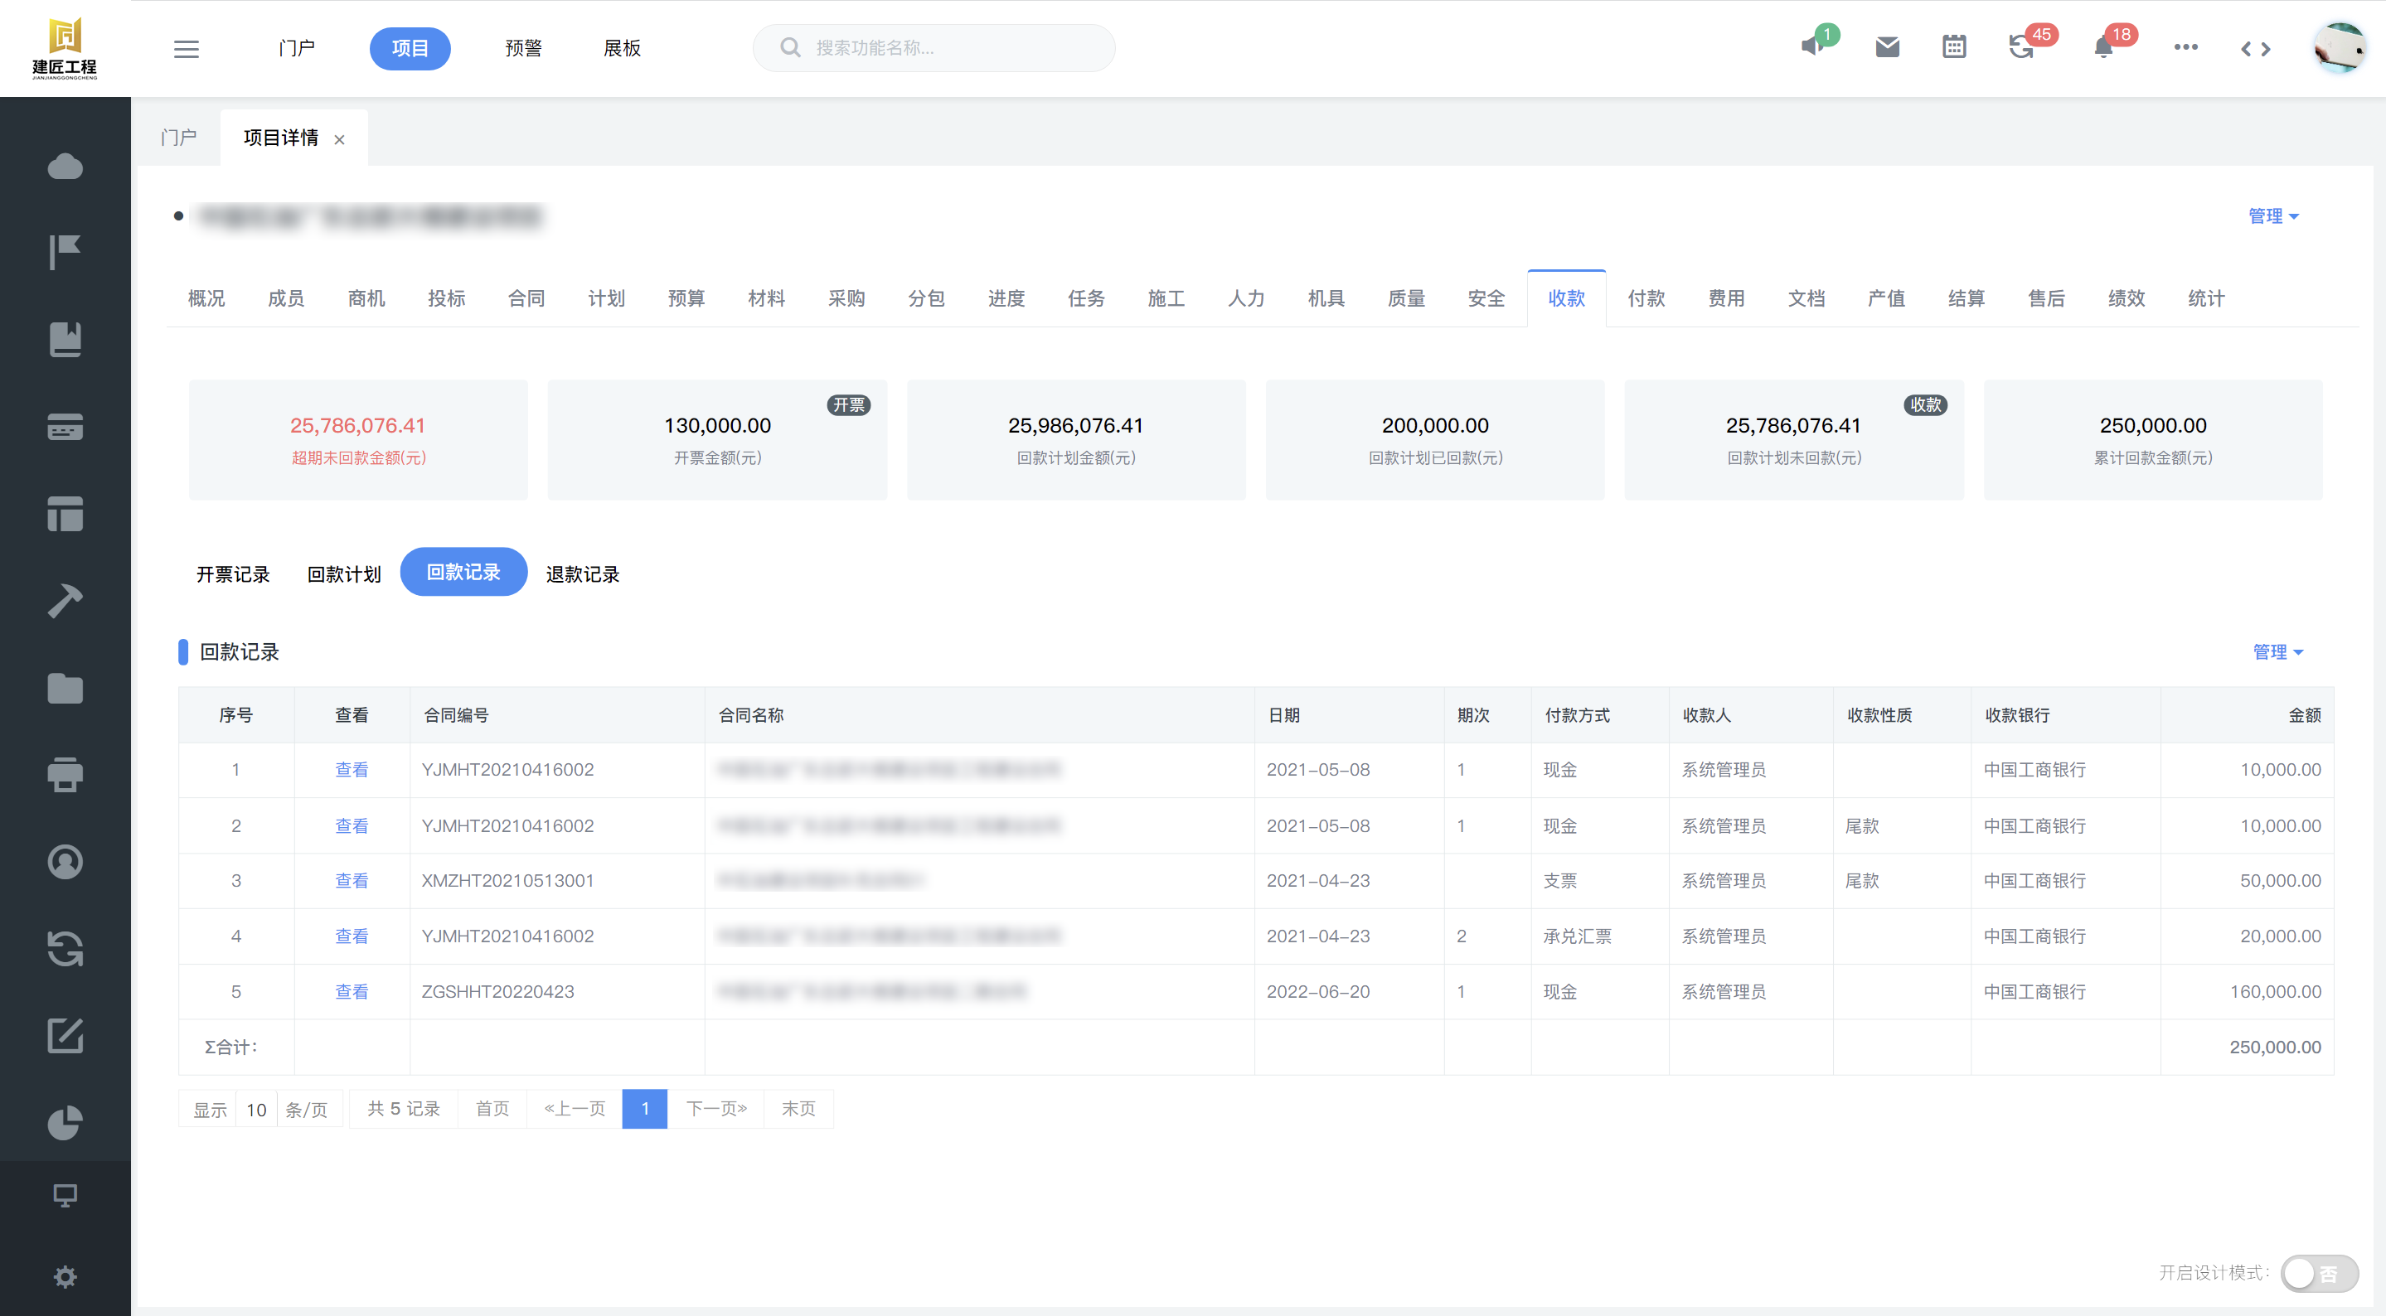Go to 下一页 in pagination
Image resolution: width=2386 pixels, height=1316 pixels.
click(x=716, y=1109)
